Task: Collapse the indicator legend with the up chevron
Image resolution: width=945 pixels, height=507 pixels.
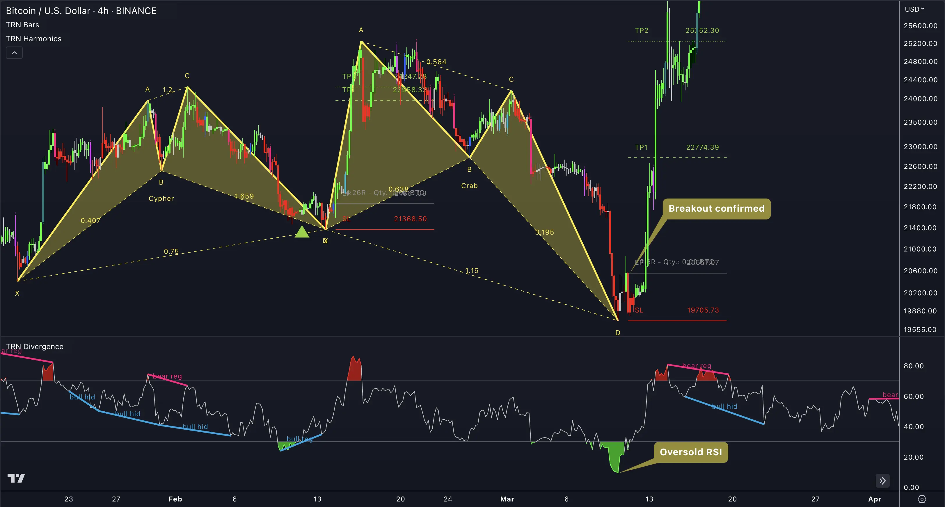Action: click(14, 52)
